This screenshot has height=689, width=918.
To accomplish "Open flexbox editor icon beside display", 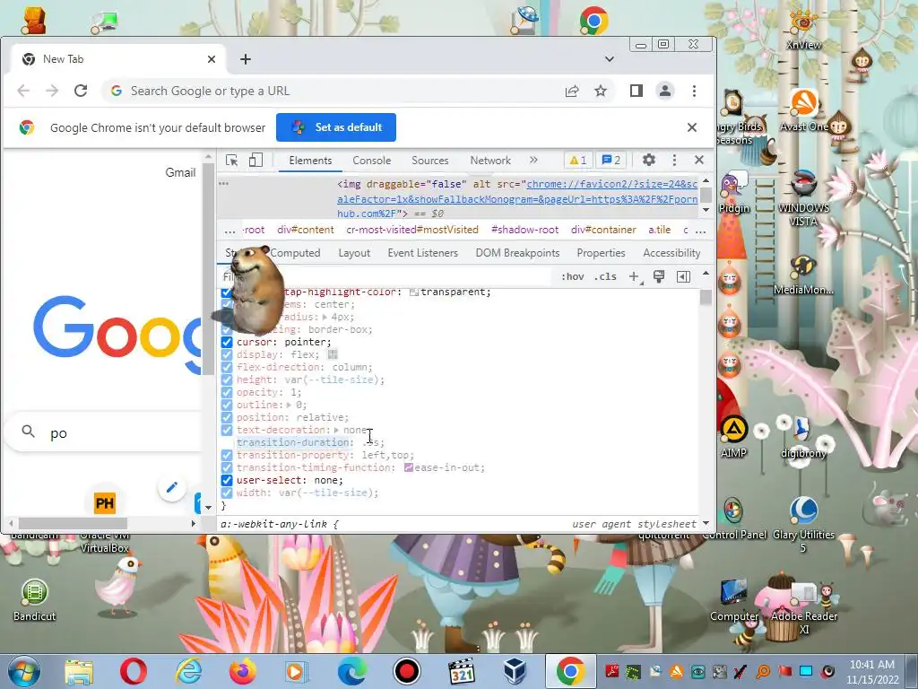I will 333,354.
